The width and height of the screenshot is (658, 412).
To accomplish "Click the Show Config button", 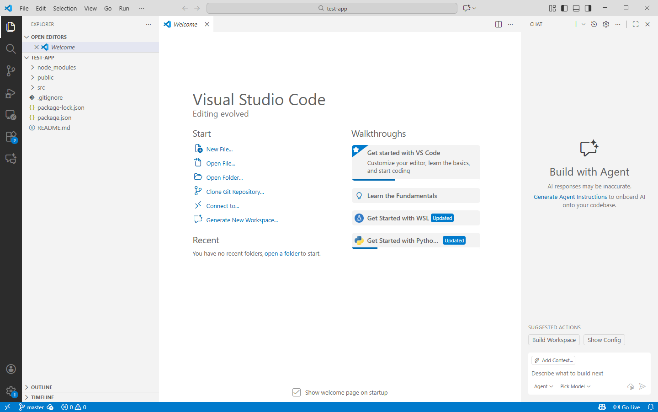I will coord(604,340).
